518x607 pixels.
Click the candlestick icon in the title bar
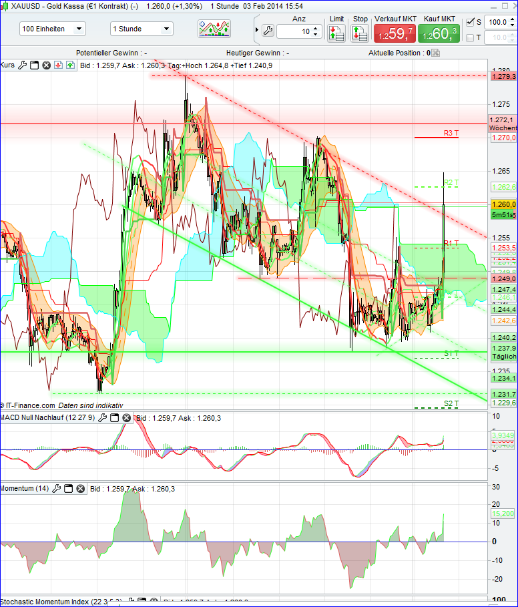4,6
